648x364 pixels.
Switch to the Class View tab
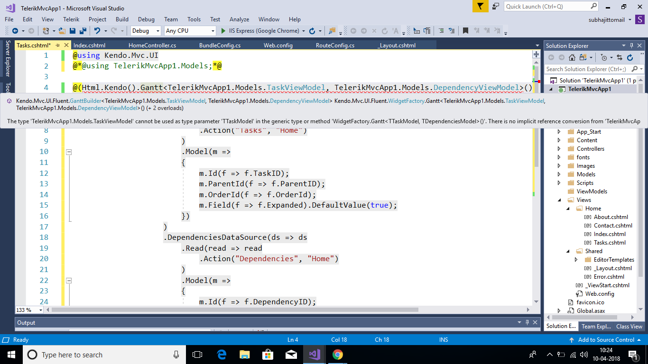[629, 326]
